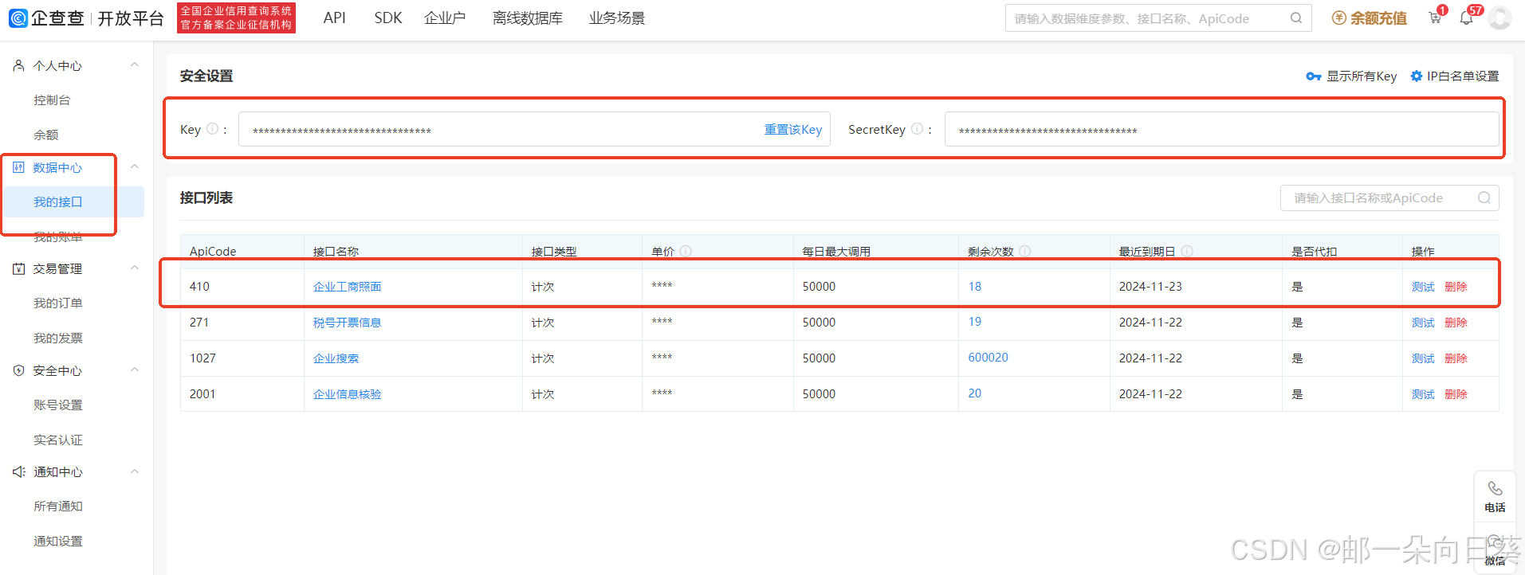Image resolution: width=1525 pixels, height=575 pixels.
Task: Click the 安全中心 shield icon
Action: click(x=18, y=370)
